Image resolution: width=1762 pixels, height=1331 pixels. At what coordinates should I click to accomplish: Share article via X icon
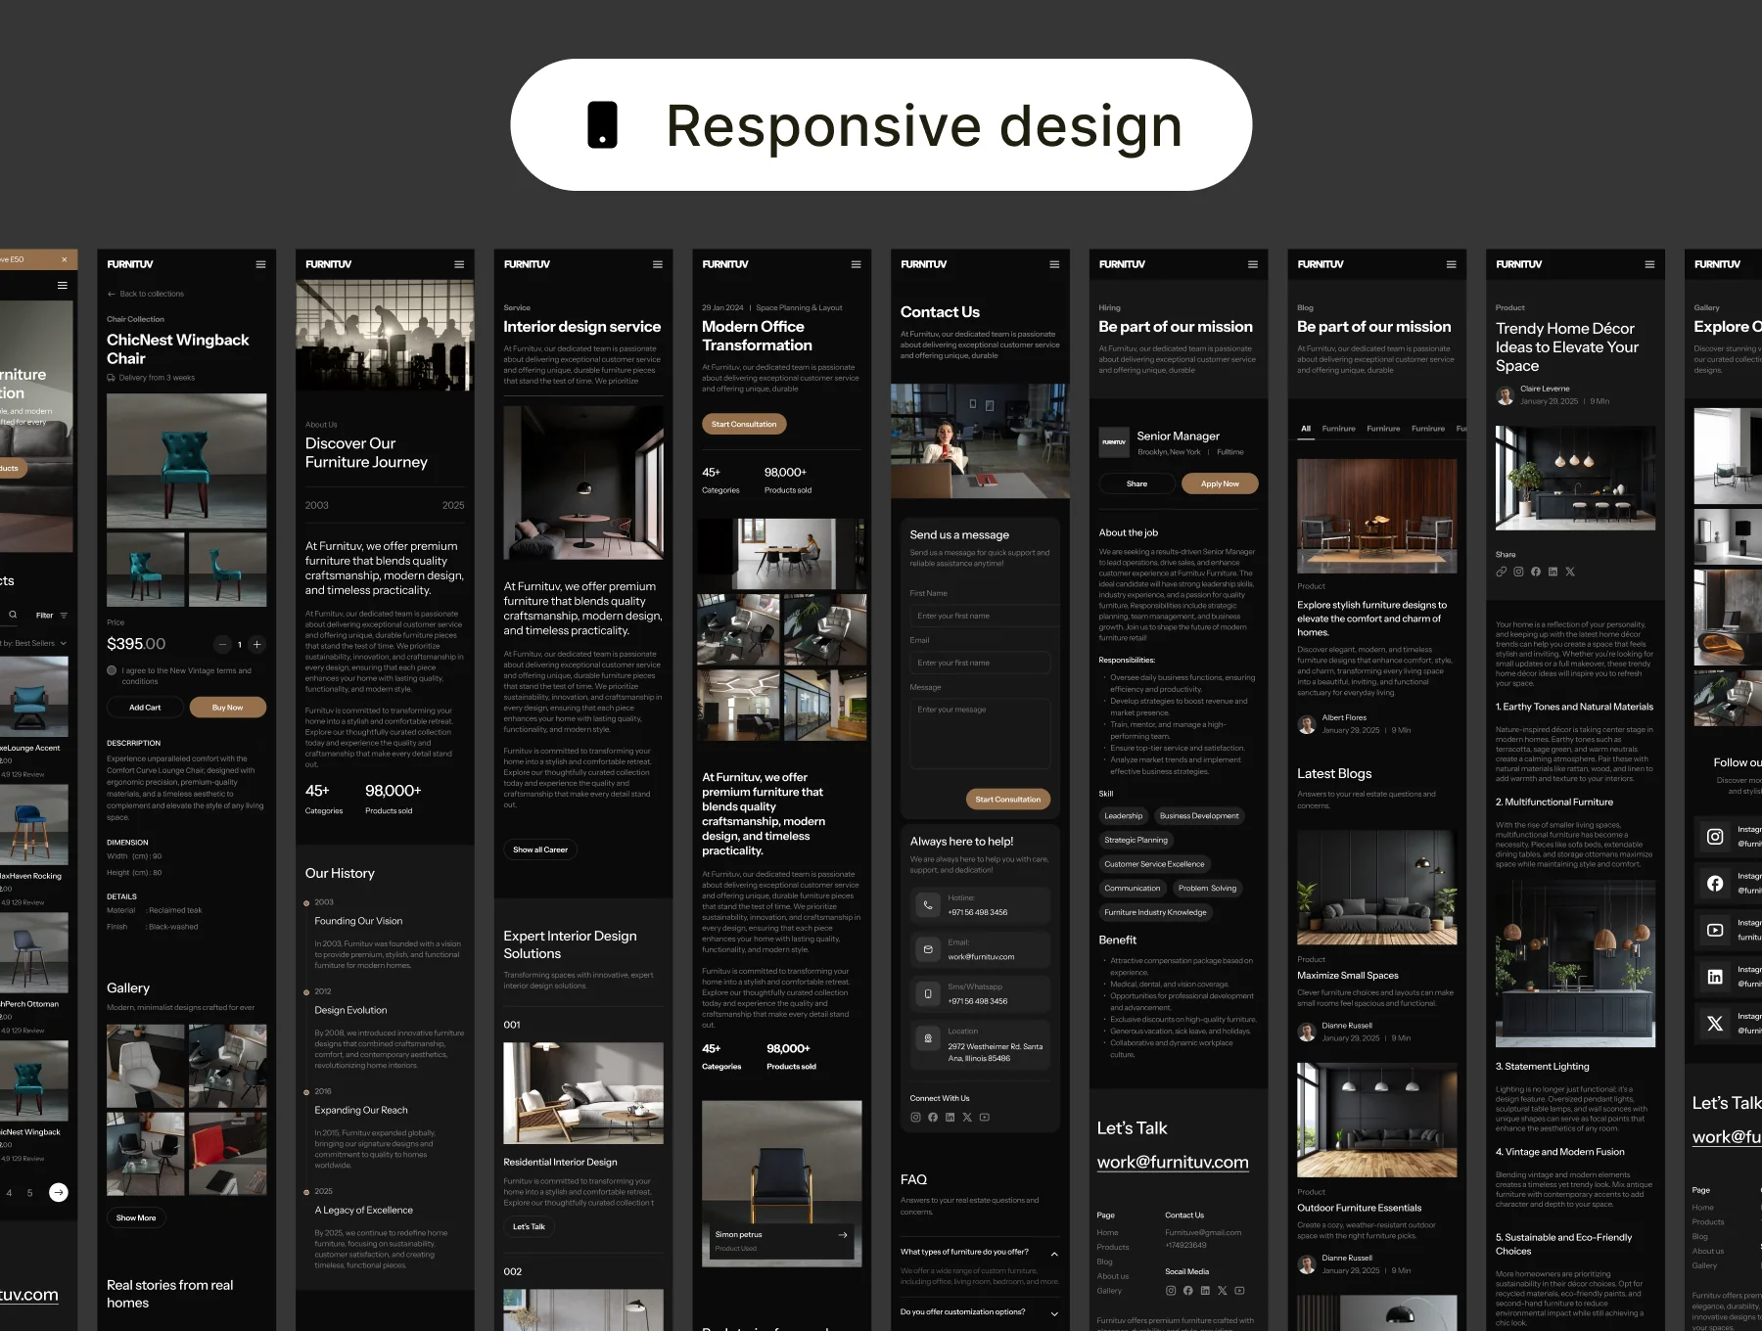pos(1570,572)
